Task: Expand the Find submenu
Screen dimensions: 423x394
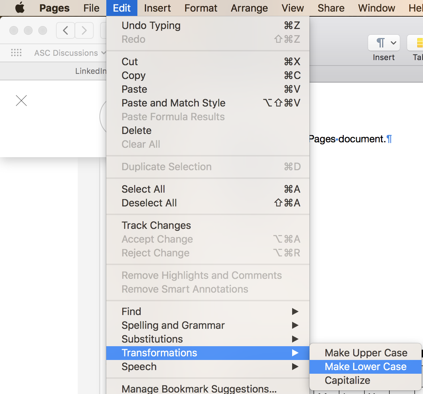Action: pos(208,311)
